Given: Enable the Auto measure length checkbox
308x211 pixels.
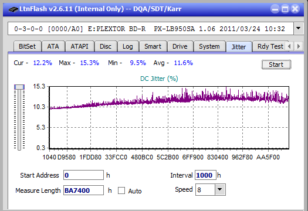Looking at the screenshot, I should pyautogui.click(x=121, y=190).
